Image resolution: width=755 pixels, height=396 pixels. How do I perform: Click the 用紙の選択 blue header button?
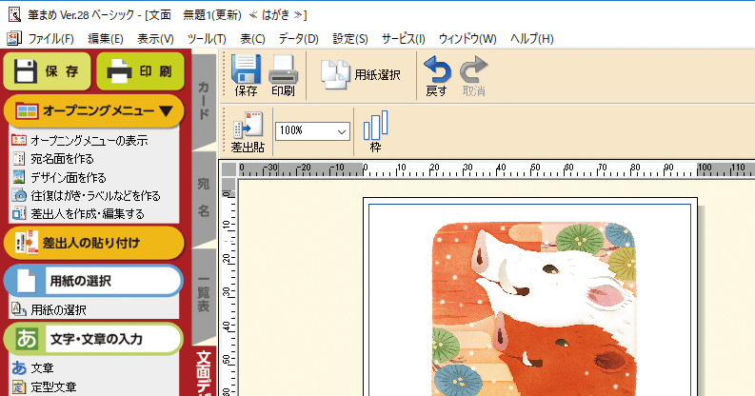[93, 281]
